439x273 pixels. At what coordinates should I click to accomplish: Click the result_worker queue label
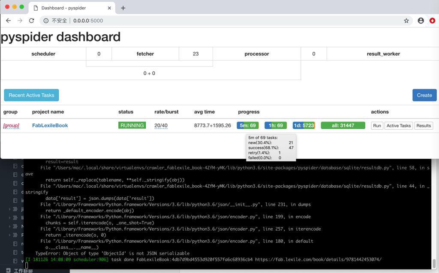click(383, 53)
